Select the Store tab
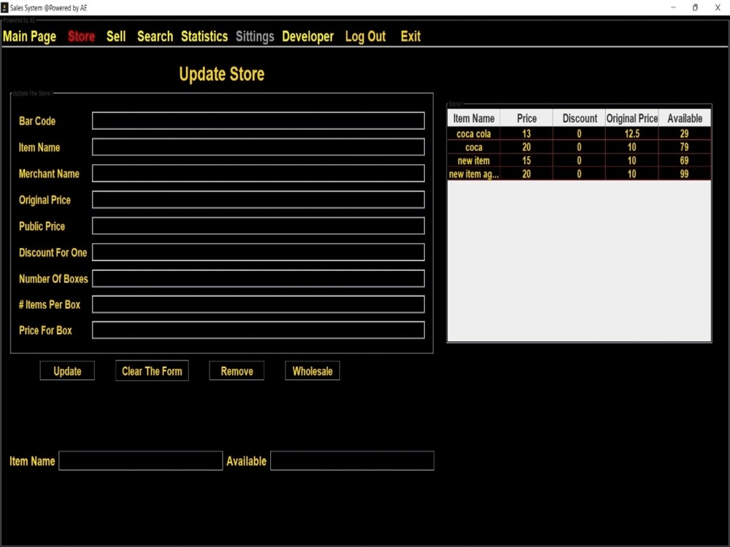 (x=80, y=36)
